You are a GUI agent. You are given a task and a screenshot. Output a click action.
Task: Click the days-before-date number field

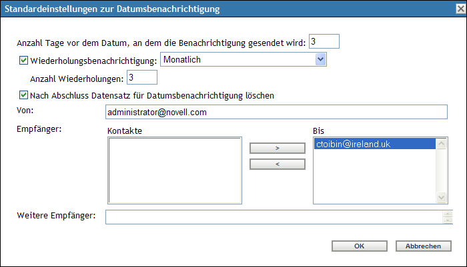point(324,41)
